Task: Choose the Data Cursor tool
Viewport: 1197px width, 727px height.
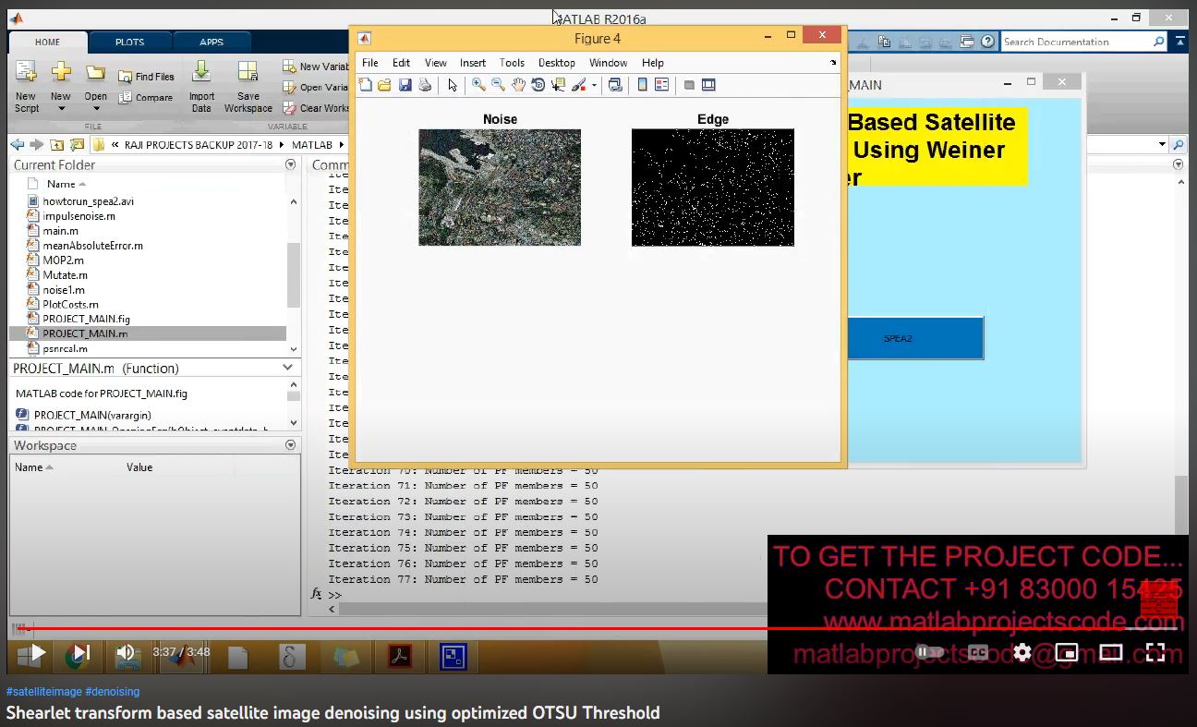Action: click(x=558, y=85)
